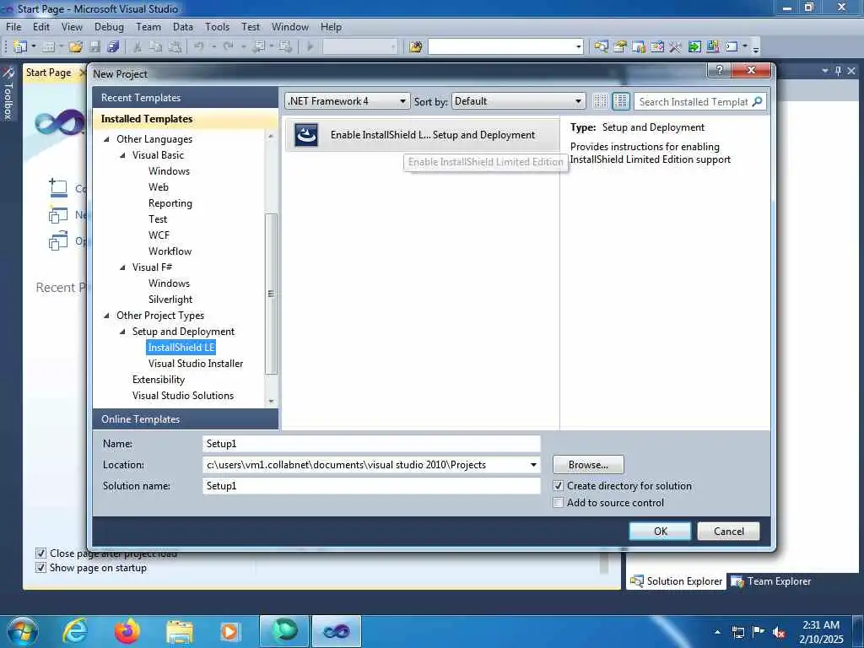Switch the template list to medium icons view

pos(621,101)
